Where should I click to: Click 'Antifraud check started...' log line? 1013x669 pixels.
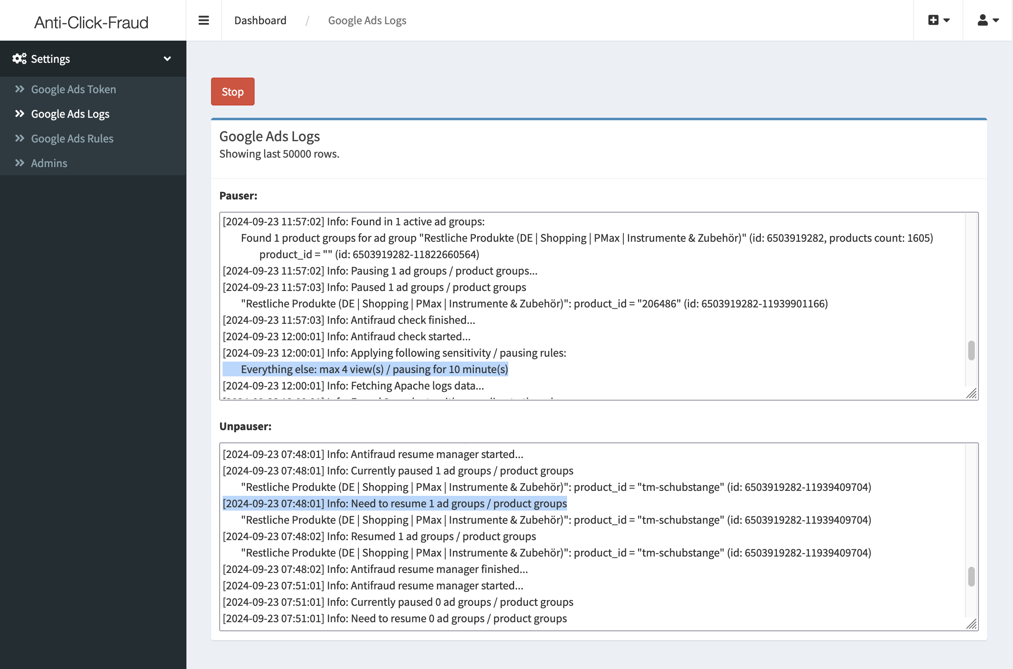click(x=347, y=336)
